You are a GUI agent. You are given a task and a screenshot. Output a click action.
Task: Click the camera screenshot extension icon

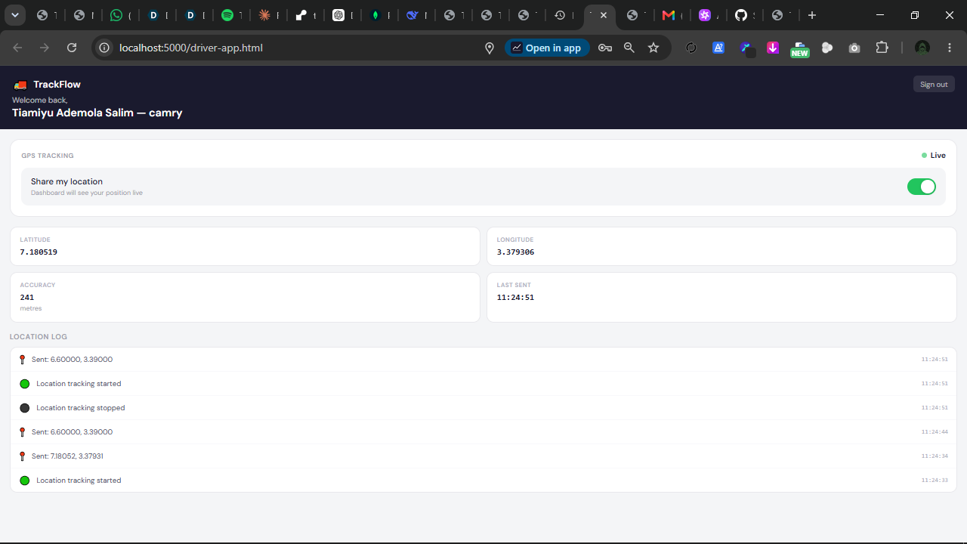[x=854, y=48]
